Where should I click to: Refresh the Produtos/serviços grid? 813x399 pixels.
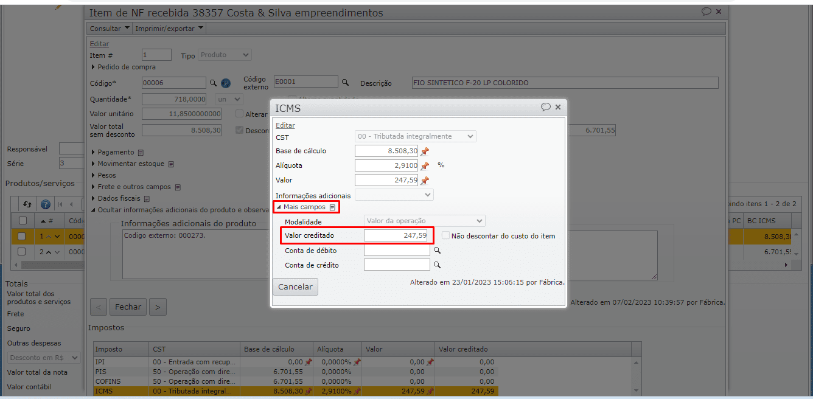tap(27, 204)
